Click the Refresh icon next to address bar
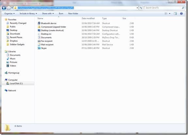Viewport: 188px width, 135px height. 141,8
